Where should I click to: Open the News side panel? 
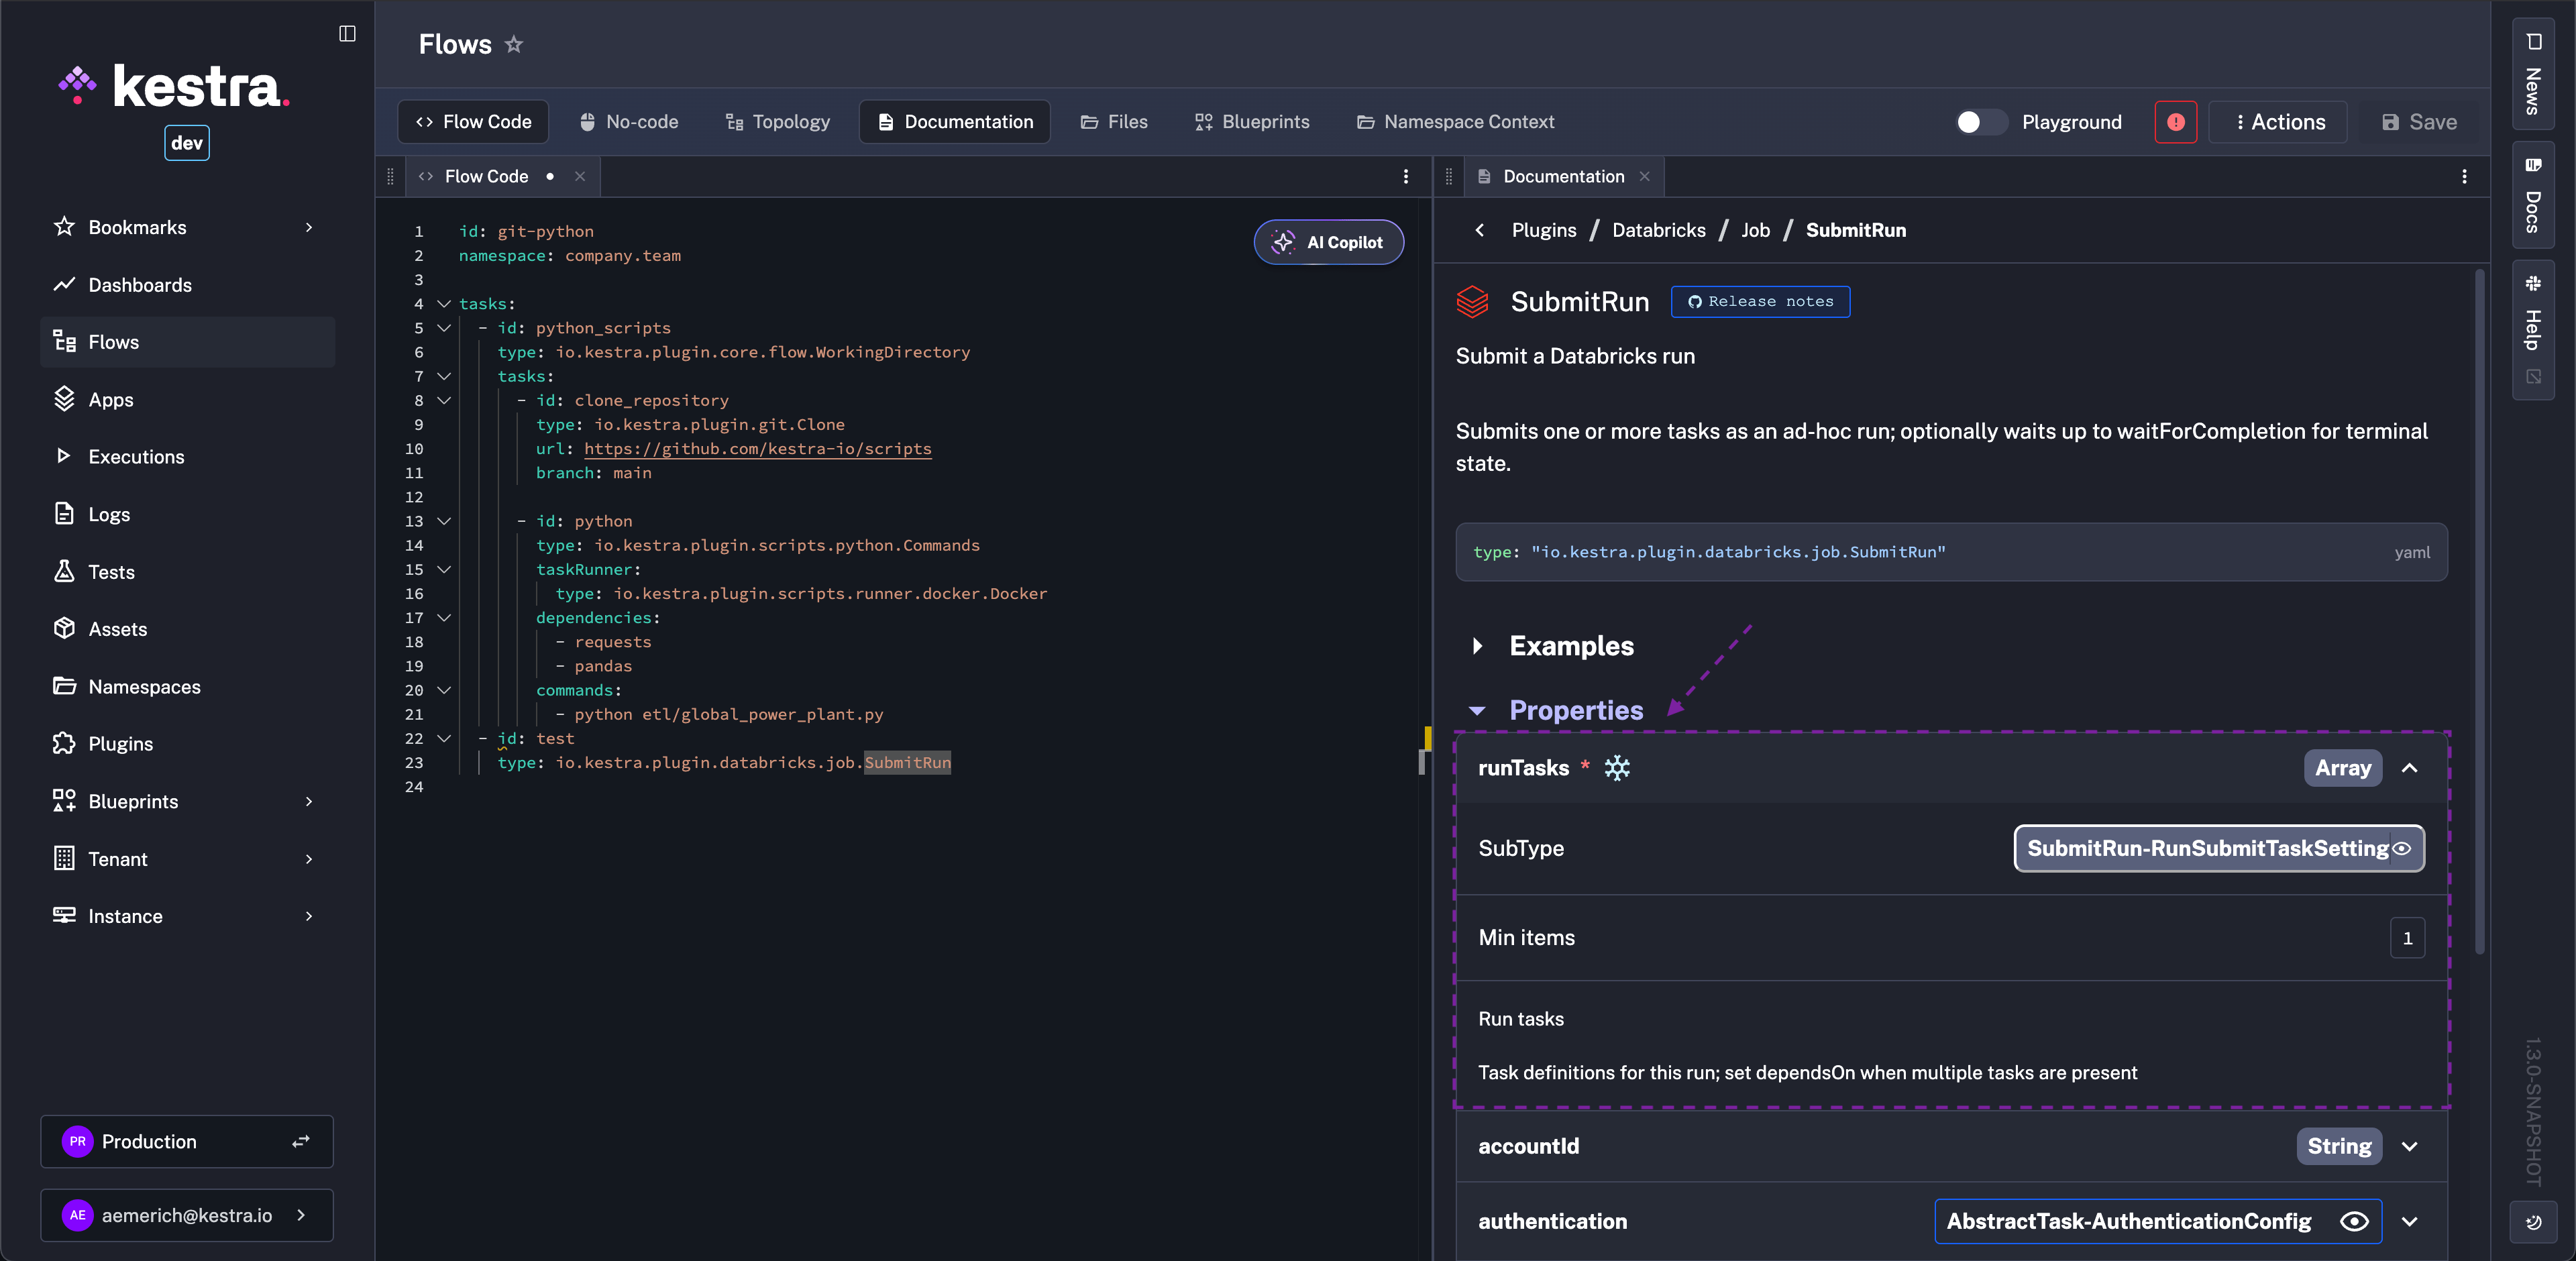(x=2532, y=75)
